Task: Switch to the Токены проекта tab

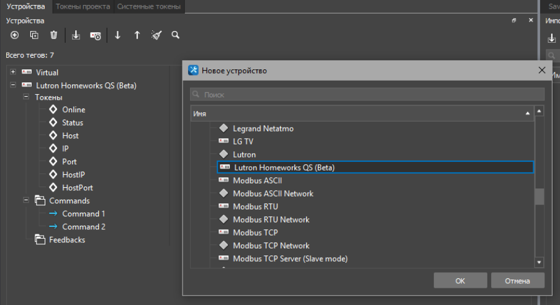Action: (83, 6)
